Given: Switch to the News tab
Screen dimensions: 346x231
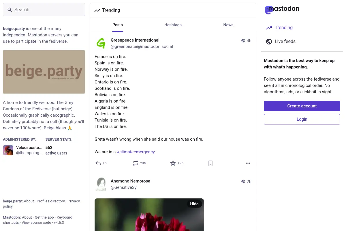Looking at the screenshot, I should coord(228,25).
